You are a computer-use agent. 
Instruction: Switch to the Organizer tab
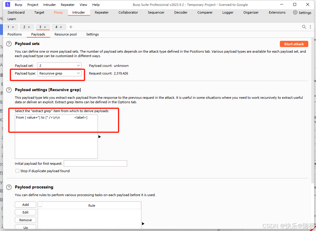coord(251,12)
